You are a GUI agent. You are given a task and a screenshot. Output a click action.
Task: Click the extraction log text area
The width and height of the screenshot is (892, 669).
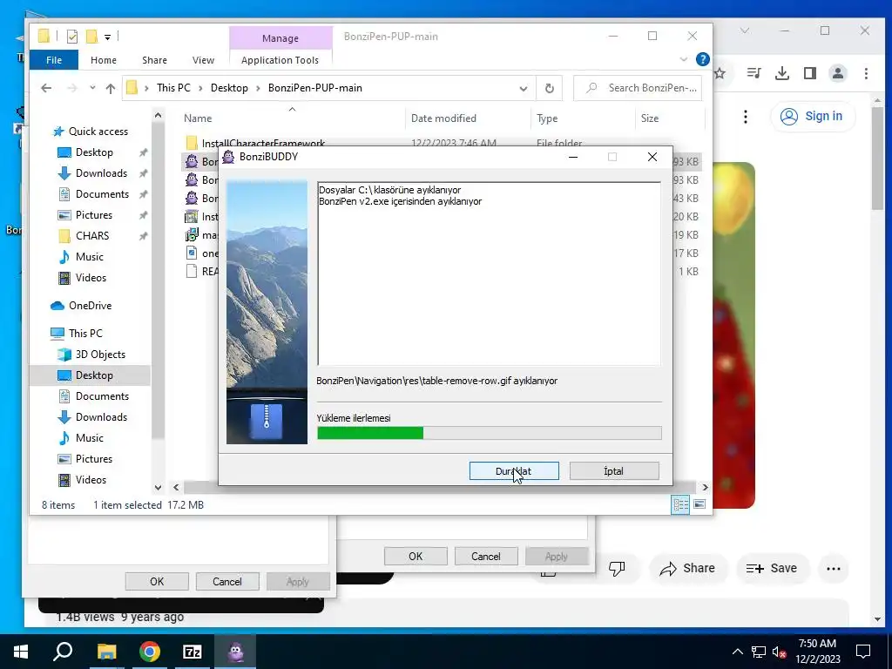pos(490,274)
